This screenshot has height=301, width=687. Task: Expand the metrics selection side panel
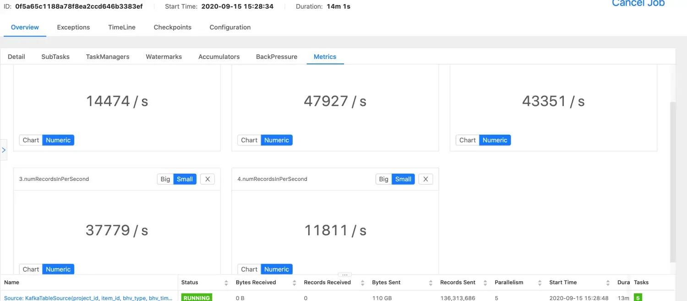click(4, 149)
